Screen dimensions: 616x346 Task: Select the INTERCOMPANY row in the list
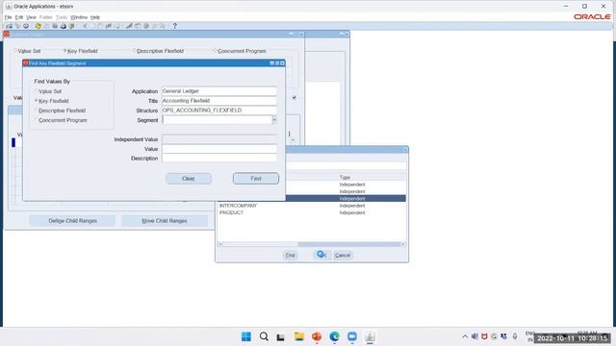pyautogui.click(x=312, y=206)
